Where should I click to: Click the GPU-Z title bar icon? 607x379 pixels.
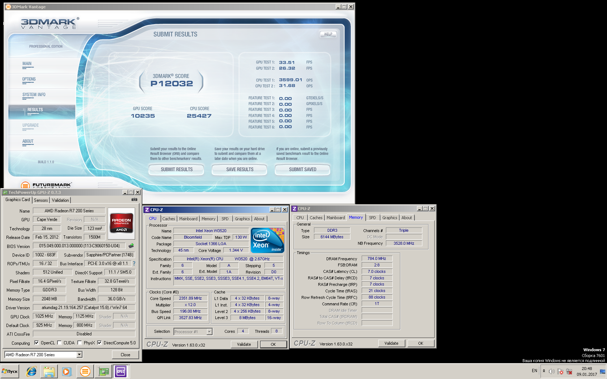(5, 192)
